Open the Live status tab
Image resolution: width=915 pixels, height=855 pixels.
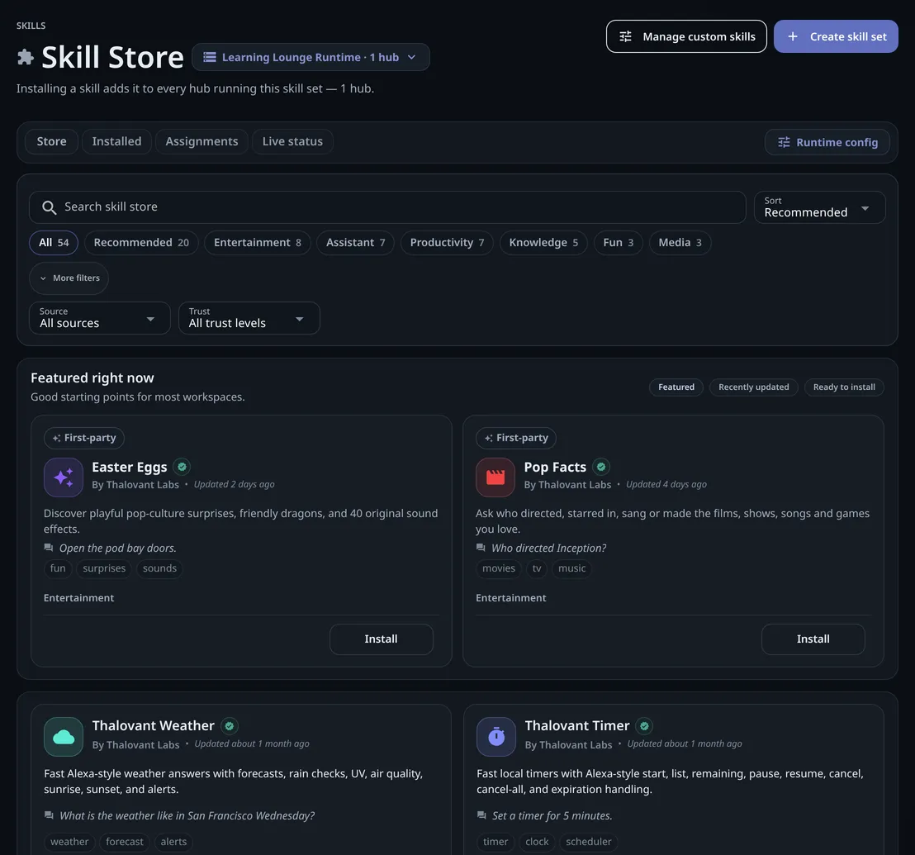292,142
